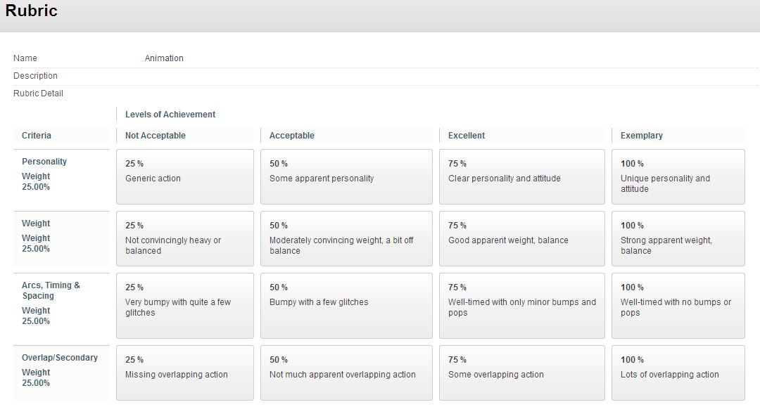Select Weight 100% Strong apparent weight cell

[677, 239]
